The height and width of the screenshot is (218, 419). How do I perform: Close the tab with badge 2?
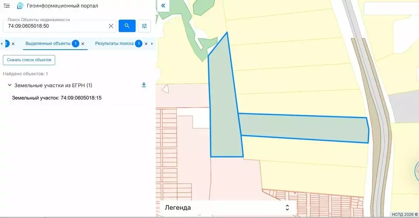(x=13, y=43)
